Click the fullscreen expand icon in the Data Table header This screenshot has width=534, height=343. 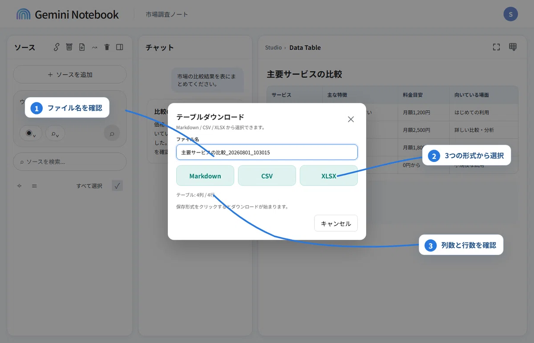coord(497,47)
